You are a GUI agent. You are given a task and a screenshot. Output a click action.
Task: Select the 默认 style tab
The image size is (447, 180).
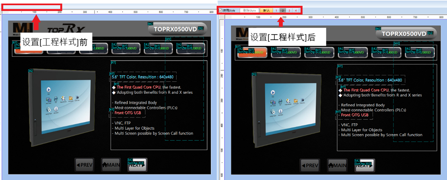point(266,10)
